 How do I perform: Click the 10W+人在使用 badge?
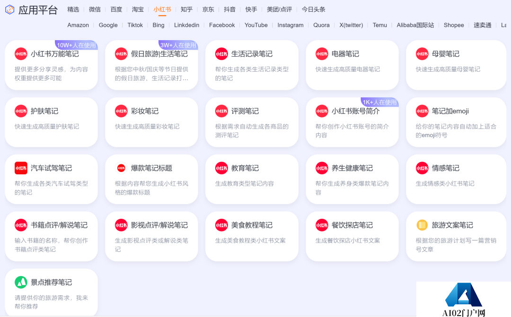(x=76, y=45)
